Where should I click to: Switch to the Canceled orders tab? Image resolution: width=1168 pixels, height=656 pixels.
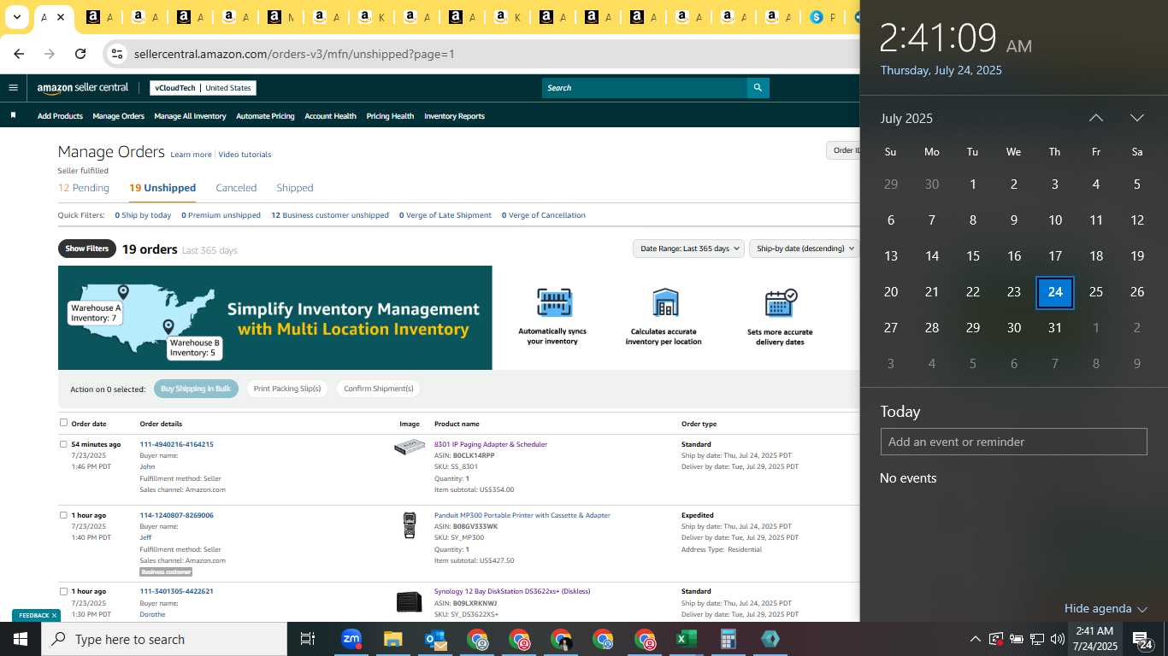coord(236,188)
